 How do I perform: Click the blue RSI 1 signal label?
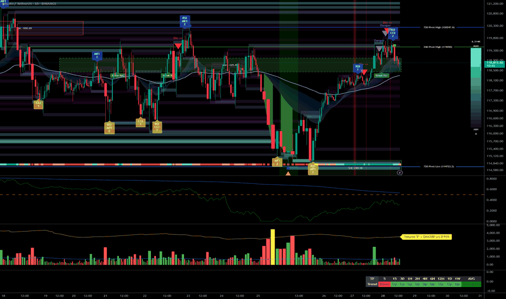tap(358, 68)
